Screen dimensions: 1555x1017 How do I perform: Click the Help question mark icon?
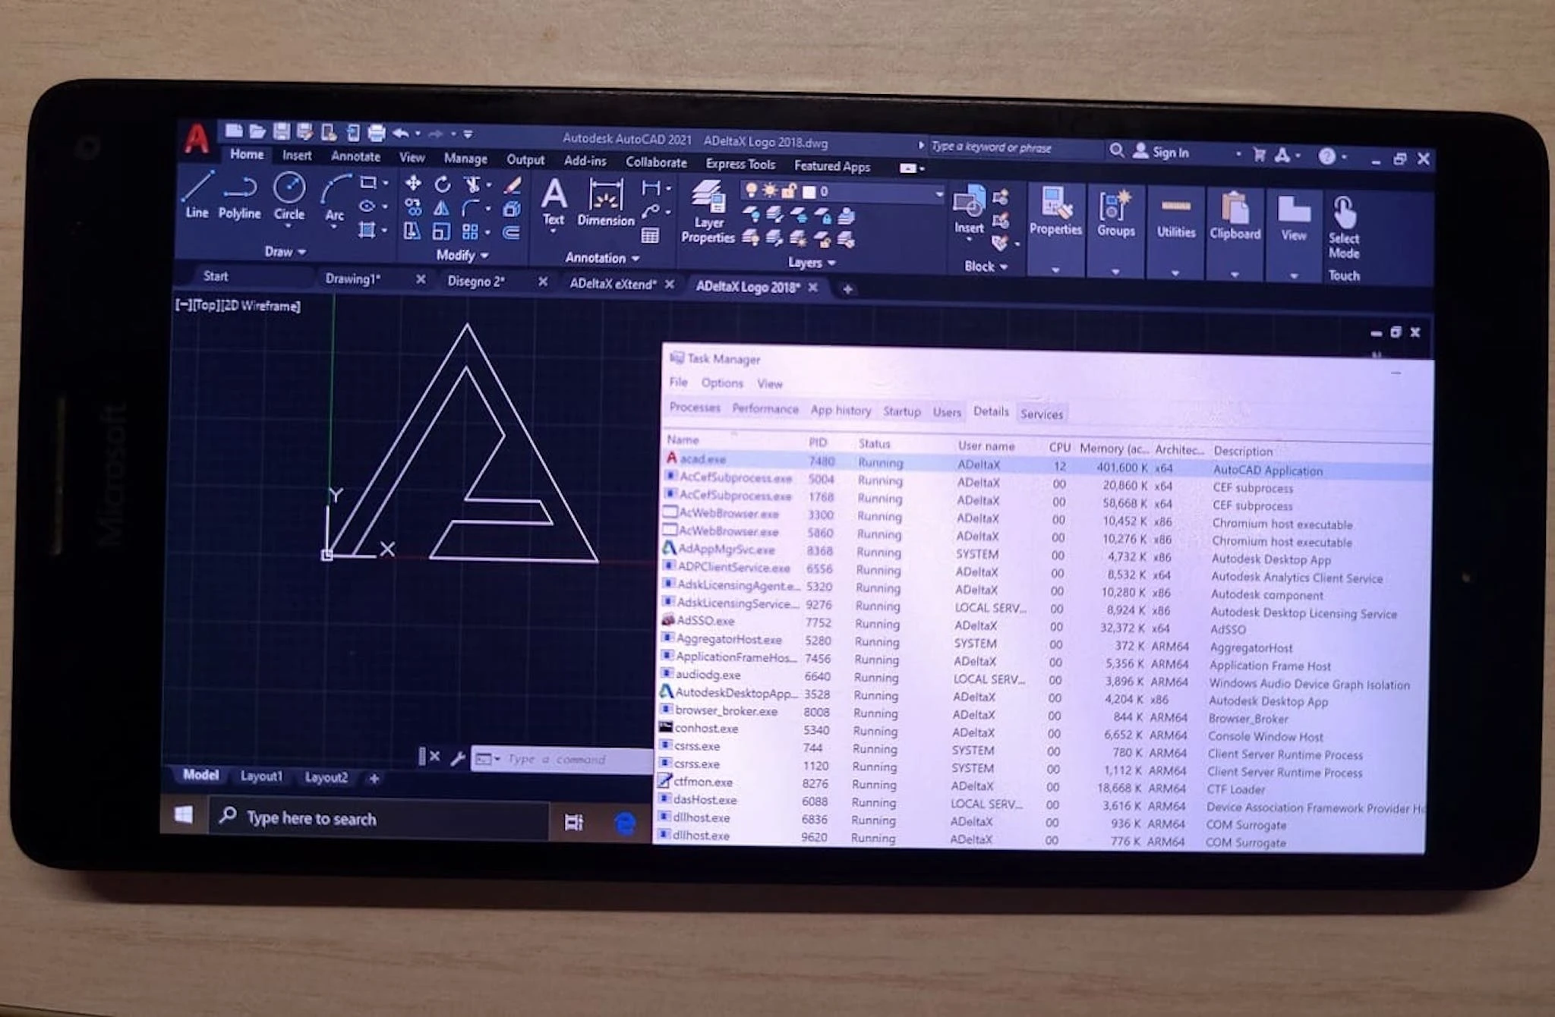click(x=1326, y=156)
